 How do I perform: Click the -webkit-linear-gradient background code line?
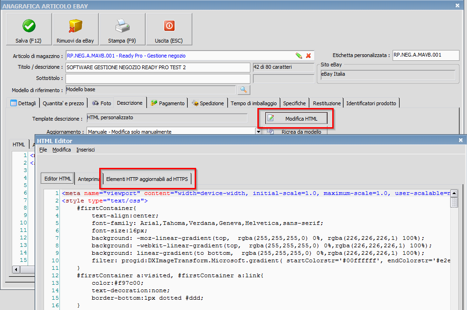point(262,245)
